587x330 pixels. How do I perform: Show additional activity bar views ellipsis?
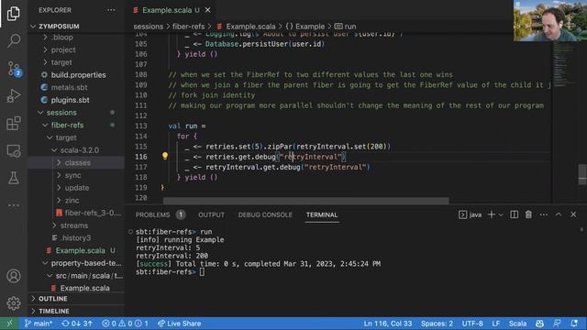click(x=14, y=205)
